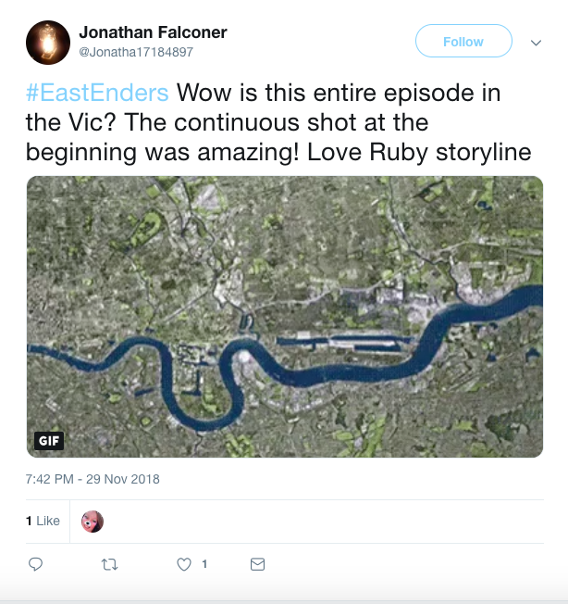
Task: Click the GIF badge on media
Action: point(49,440)
